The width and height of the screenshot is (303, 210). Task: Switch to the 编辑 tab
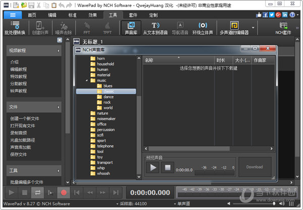(x=52, y=15)
